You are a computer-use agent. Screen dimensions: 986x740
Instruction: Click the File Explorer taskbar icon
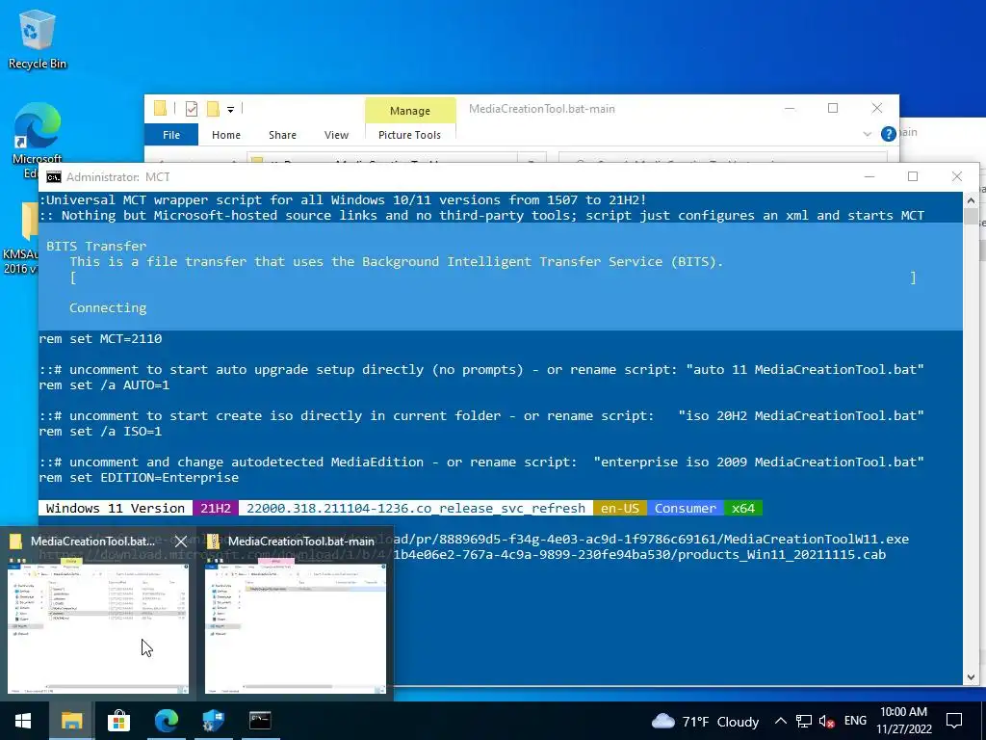71,721
